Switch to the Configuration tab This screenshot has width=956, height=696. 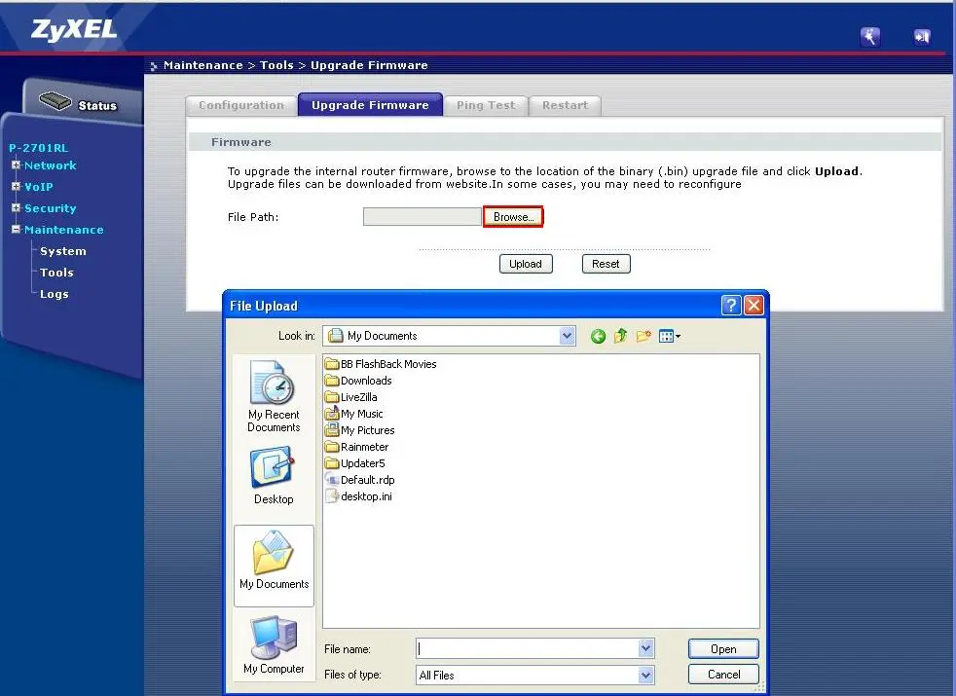click(x=241, y=105)
